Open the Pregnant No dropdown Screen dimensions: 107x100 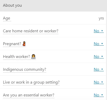[x=99, y=44]
